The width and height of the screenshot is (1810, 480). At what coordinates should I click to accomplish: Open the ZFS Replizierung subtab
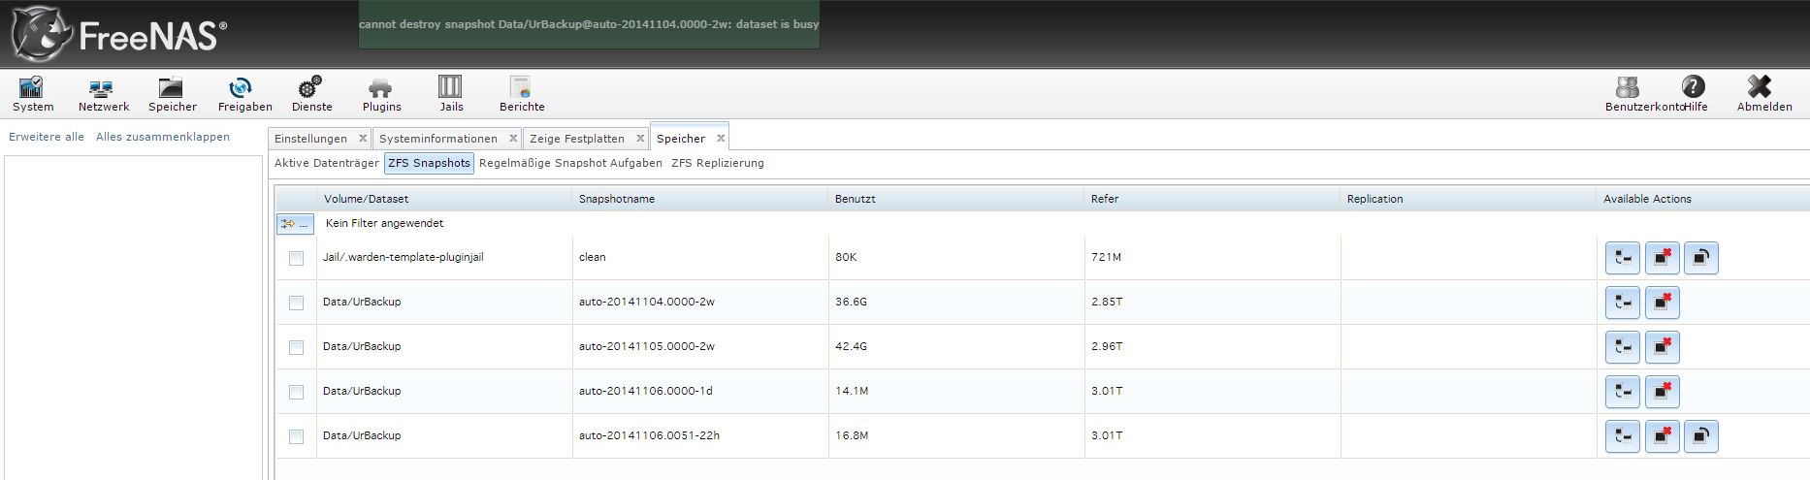click(718, 163)
